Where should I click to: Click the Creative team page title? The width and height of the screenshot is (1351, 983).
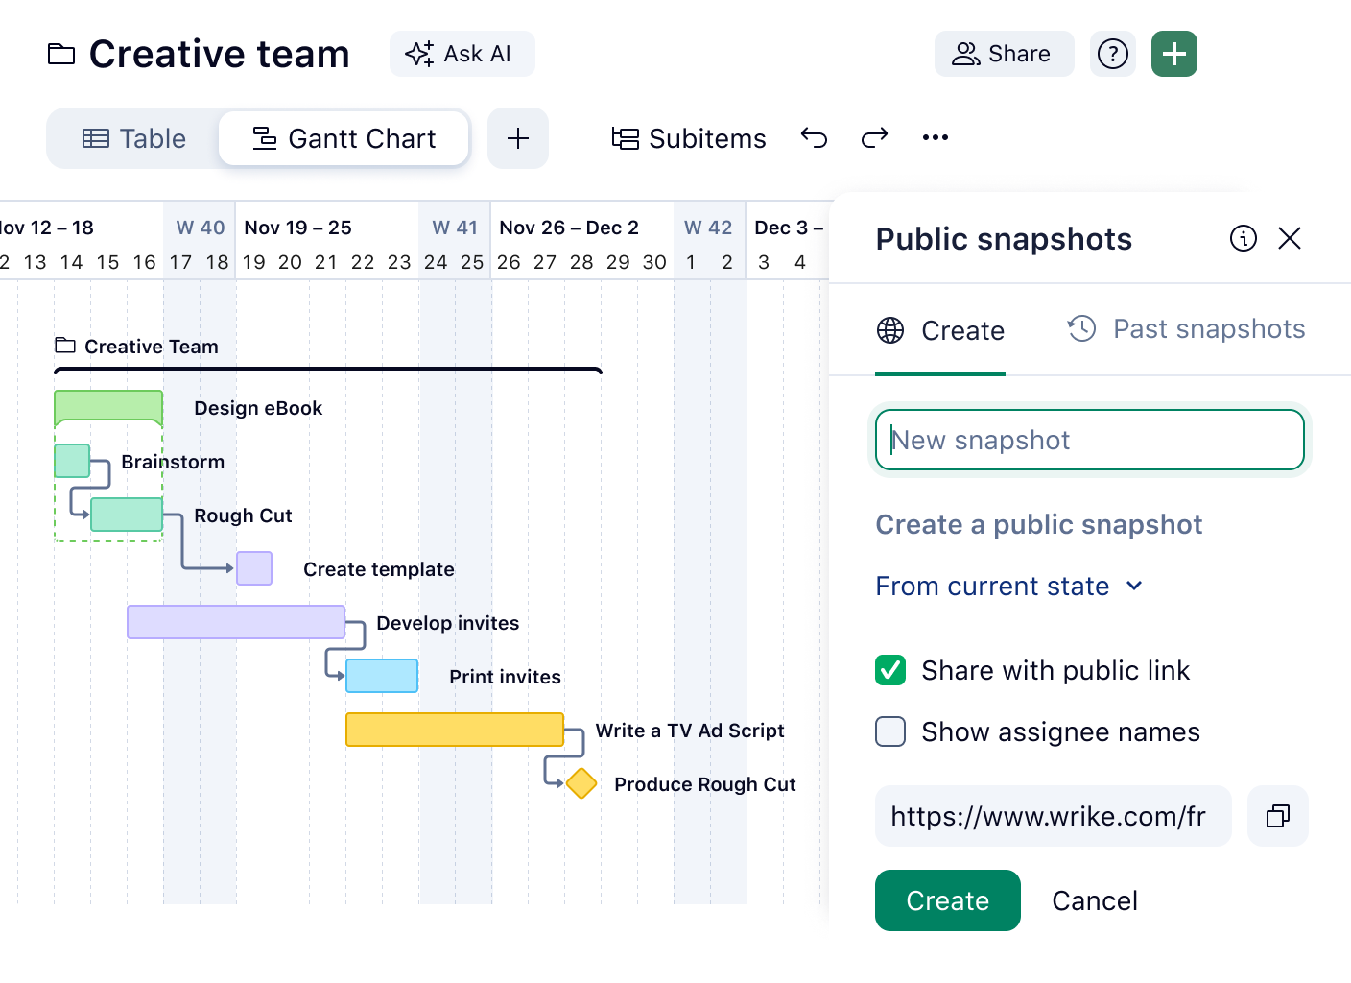pos(220,54)
